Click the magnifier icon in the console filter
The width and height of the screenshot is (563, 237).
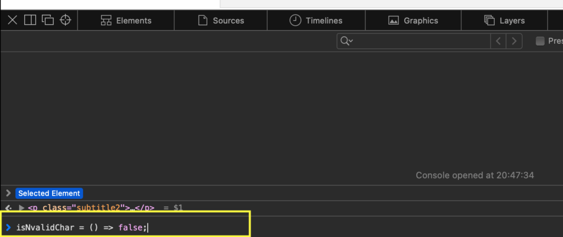pos(345,41)
